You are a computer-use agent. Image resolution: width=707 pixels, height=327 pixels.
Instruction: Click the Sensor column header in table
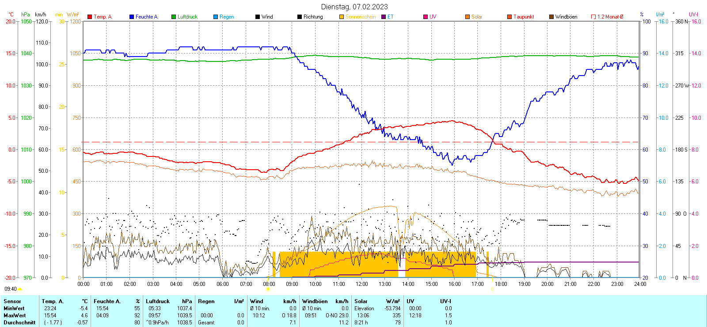12,301
